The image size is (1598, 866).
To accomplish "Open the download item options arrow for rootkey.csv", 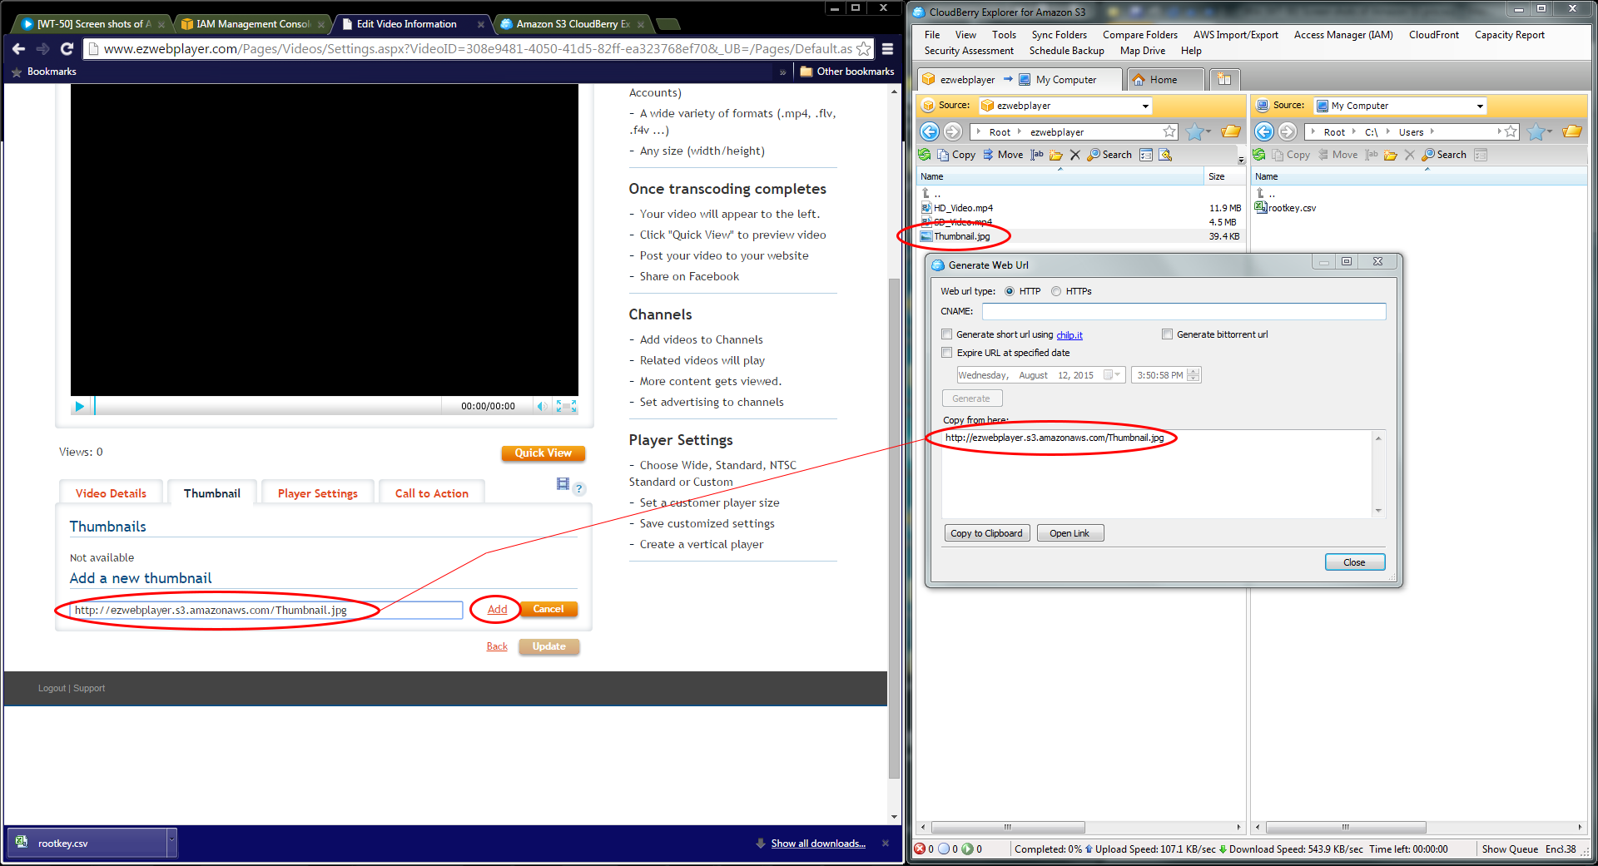I will (x=172, y=841).
